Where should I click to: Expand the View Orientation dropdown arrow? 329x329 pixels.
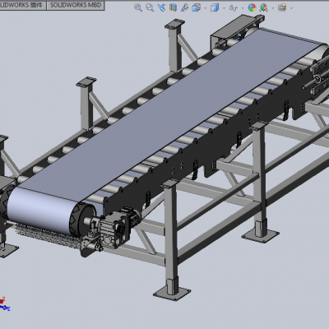206,8
